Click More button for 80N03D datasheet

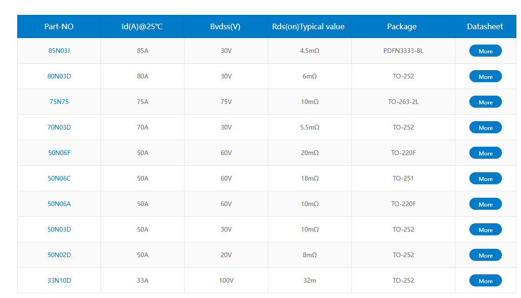coord(485,77)
